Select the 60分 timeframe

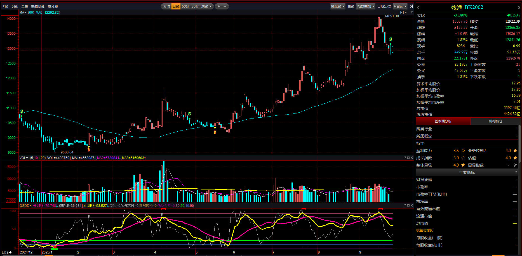pos(185,6)
